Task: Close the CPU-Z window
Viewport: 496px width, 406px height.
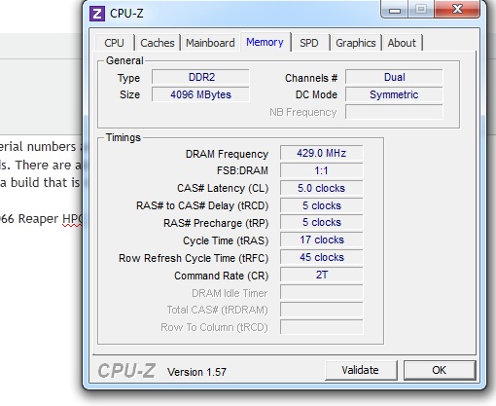Action: [x=457, y=9]
